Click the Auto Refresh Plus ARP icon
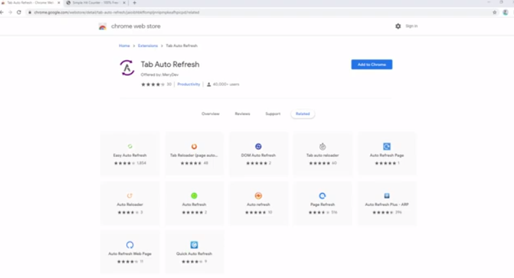The width and height of the screenshot is (514, 278). [x=387, y=196]
